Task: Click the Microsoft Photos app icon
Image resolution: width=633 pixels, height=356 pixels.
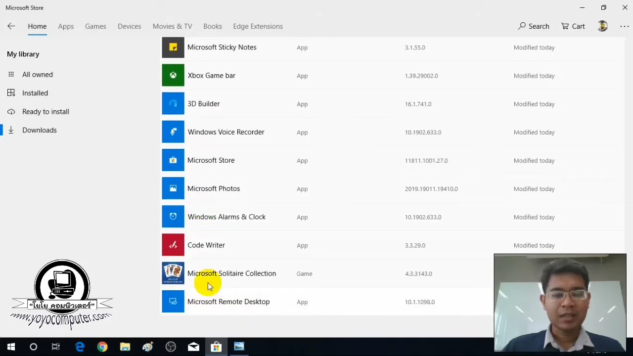Action: coord(173,188)
